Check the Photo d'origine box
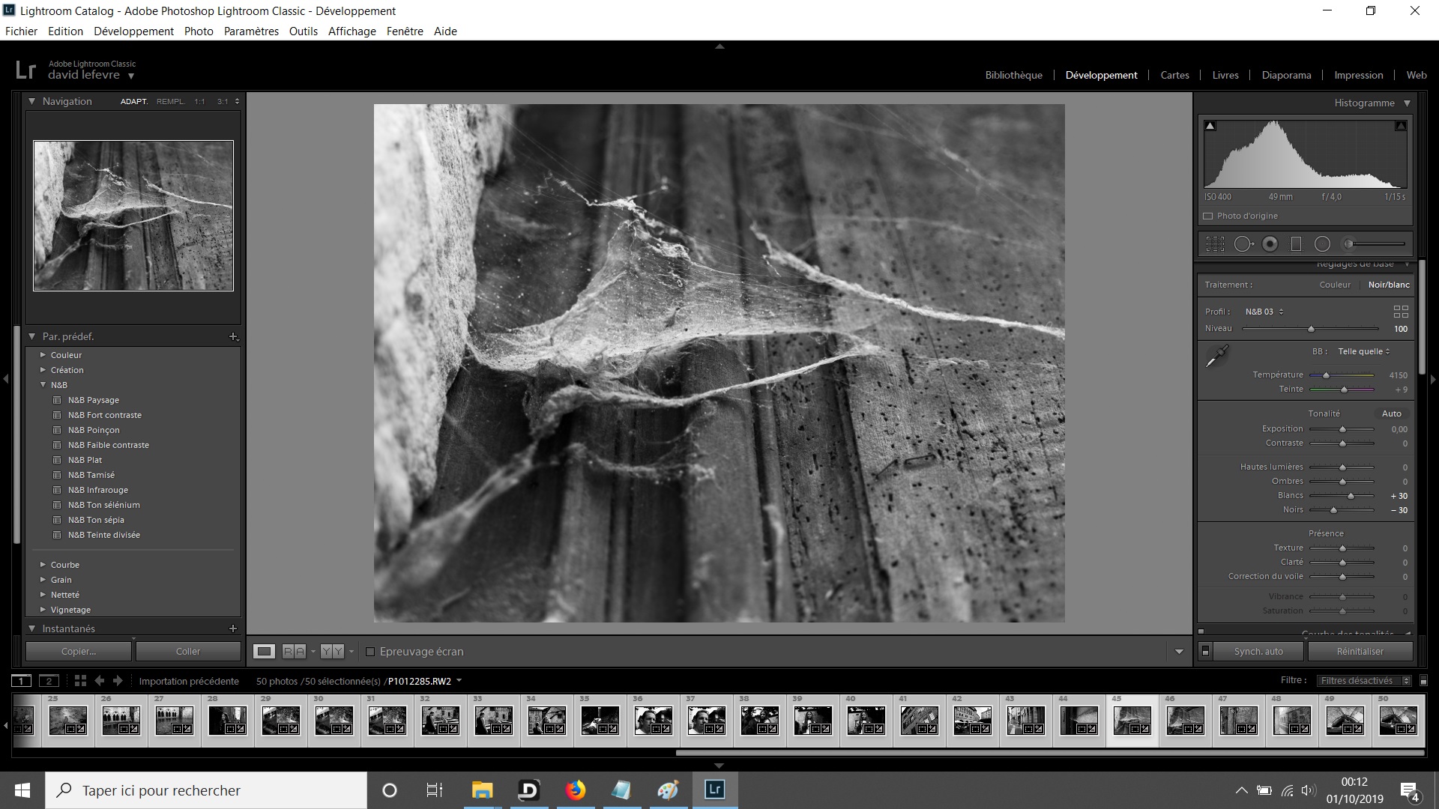The image size is (1439, 809). pos(1207,216)
